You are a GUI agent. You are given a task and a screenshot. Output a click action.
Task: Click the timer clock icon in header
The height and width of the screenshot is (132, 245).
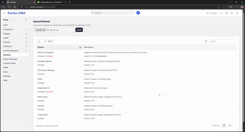(232, 13)
